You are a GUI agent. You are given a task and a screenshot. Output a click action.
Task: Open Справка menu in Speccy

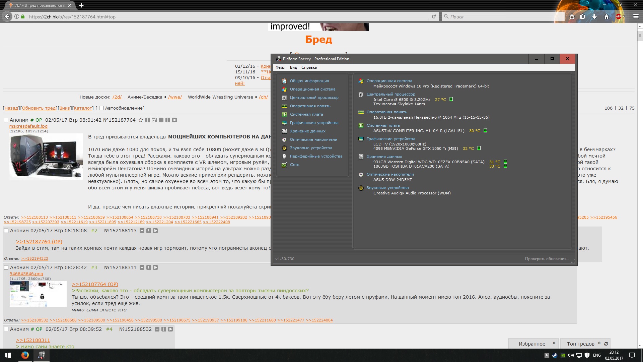point(309,67)
